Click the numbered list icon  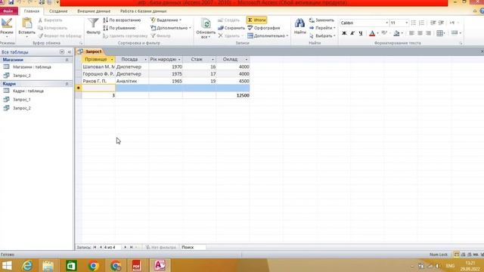422,23
